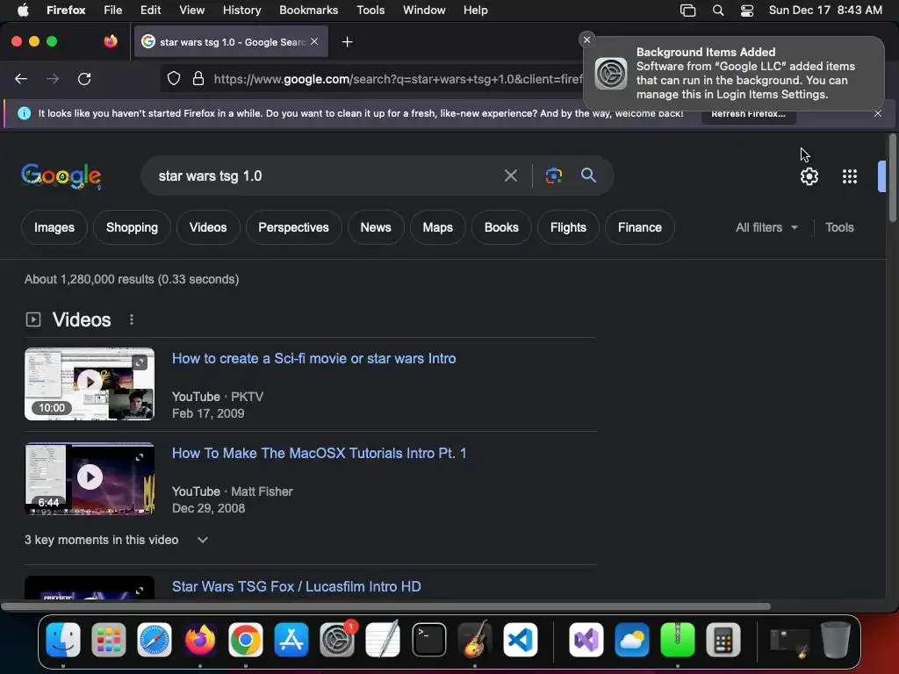Click the Firefox icon in the Dock
Viewport: 899px width, 674px height.
[200, 640]
